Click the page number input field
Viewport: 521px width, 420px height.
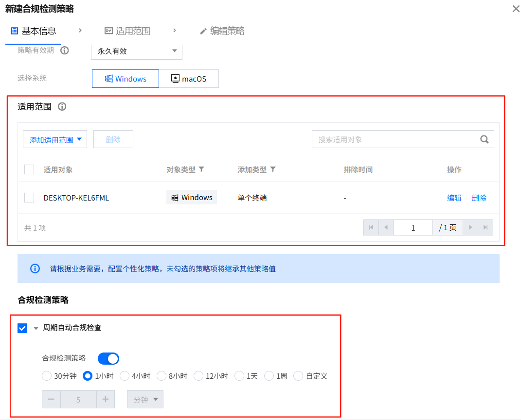click(x=413, y=227)
